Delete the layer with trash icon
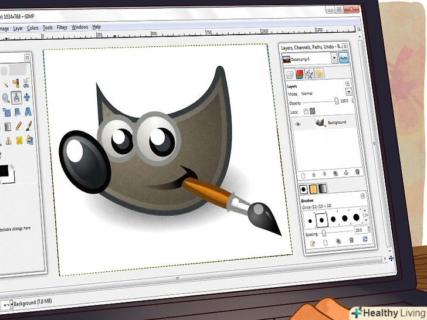This screenshot has height=320, width=427. 358,172
